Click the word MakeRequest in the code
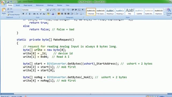This screenshot has width=172, height=97. pyautogui.click(x=62, y=40)
